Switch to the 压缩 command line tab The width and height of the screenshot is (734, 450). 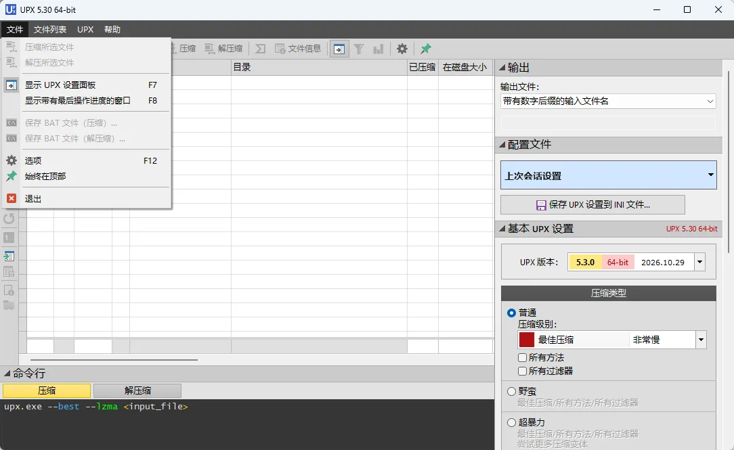(47, 390)
